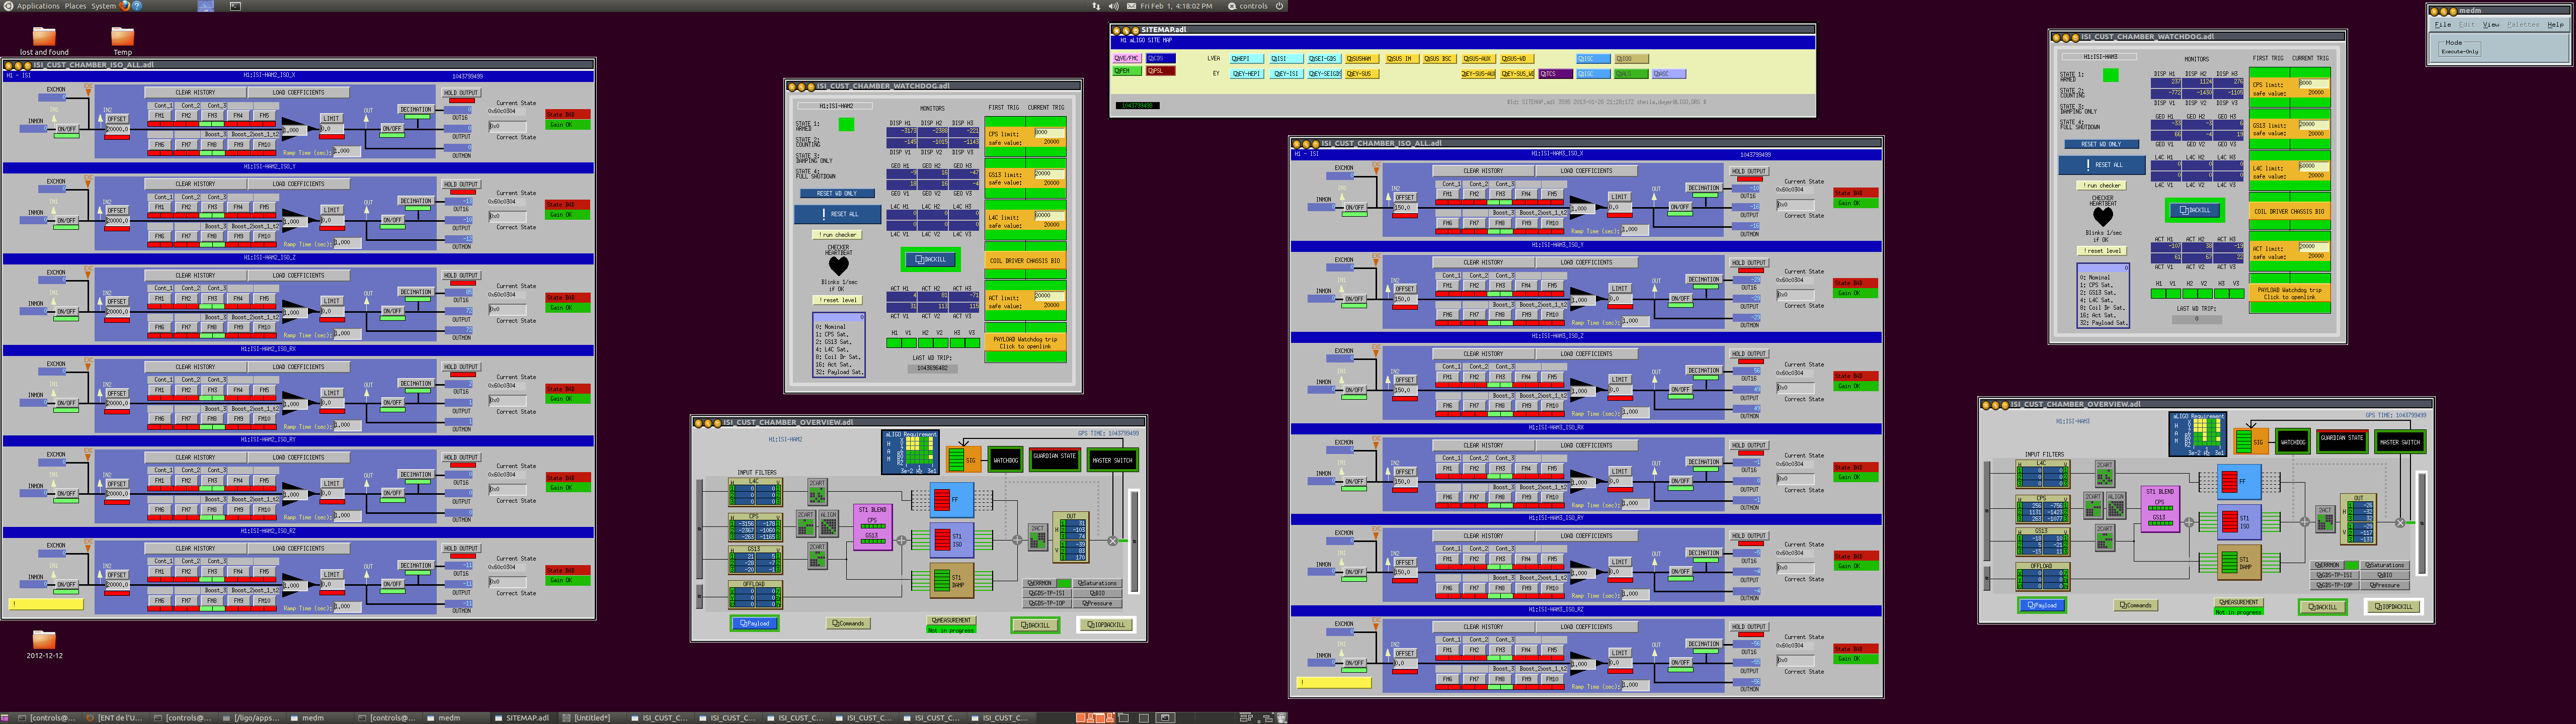This screenshot has height=724, width=2576.
Task: Open the help icon in the top panel
Action: 137,6
